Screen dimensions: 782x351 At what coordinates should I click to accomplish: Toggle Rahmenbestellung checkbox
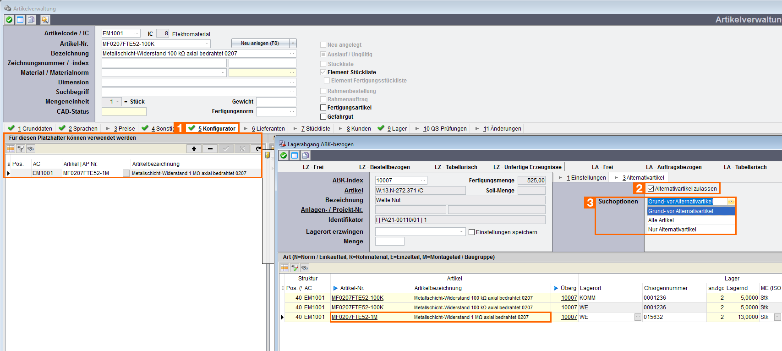pyautogui.click(x=323, y=91)
